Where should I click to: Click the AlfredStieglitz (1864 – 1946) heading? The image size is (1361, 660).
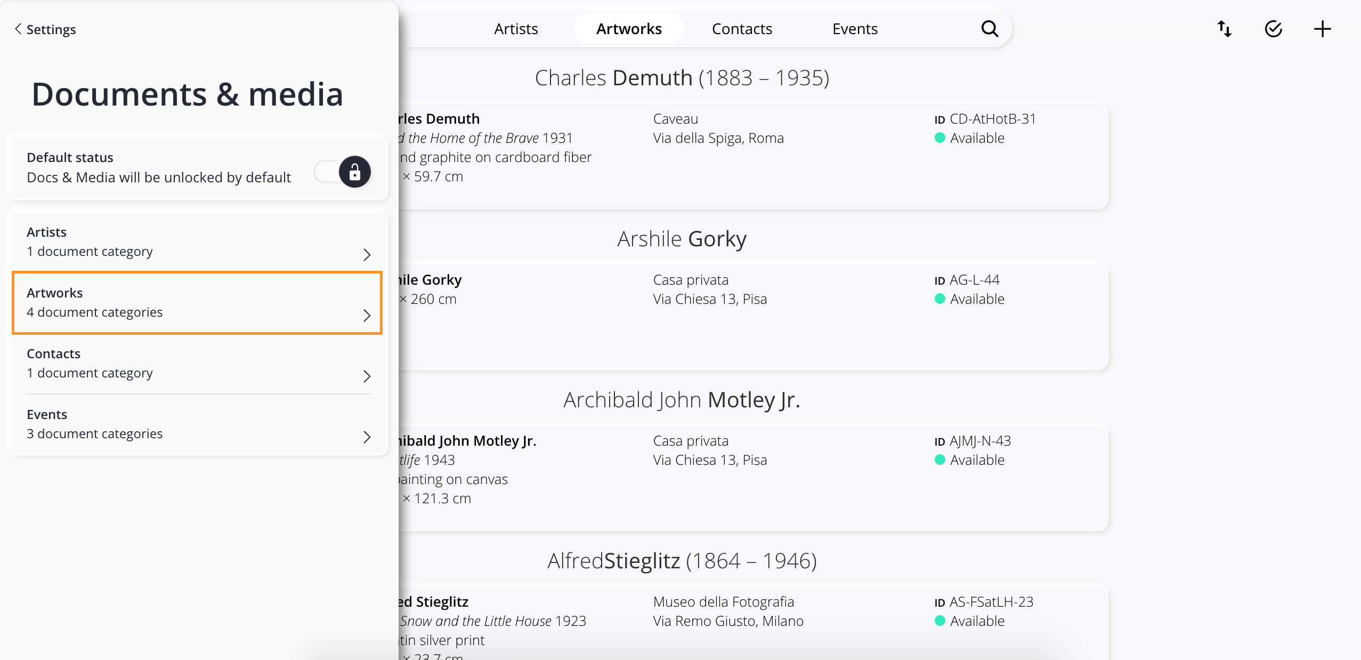(682, 561)
